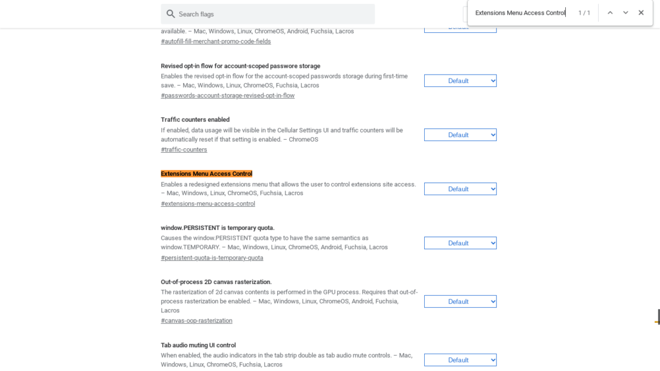Click the #canvas-oop-rasterization anchor link
This screenshot has height=371, width=660.
(197, 321)
